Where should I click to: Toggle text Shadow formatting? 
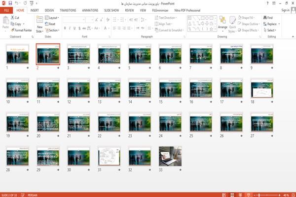point(79,28)
